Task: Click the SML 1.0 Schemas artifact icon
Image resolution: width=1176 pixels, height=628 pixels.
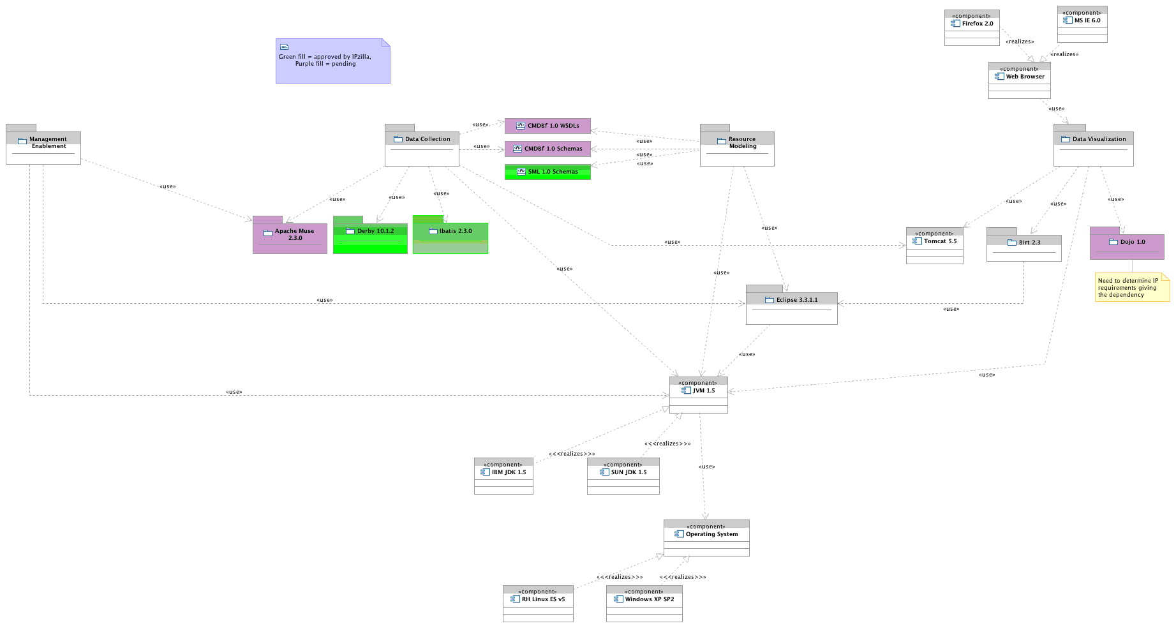Action: (x=521, y=172)
